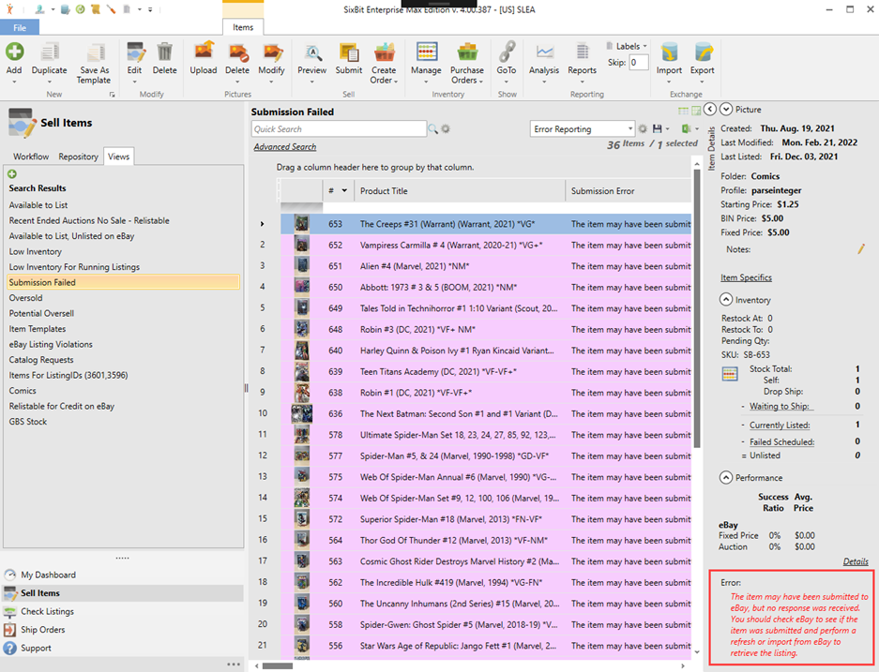Screen dimensions: 879x672
Task: Select row 651 Alien #4 (Marvel, 2021)
Action: point(486,266)
